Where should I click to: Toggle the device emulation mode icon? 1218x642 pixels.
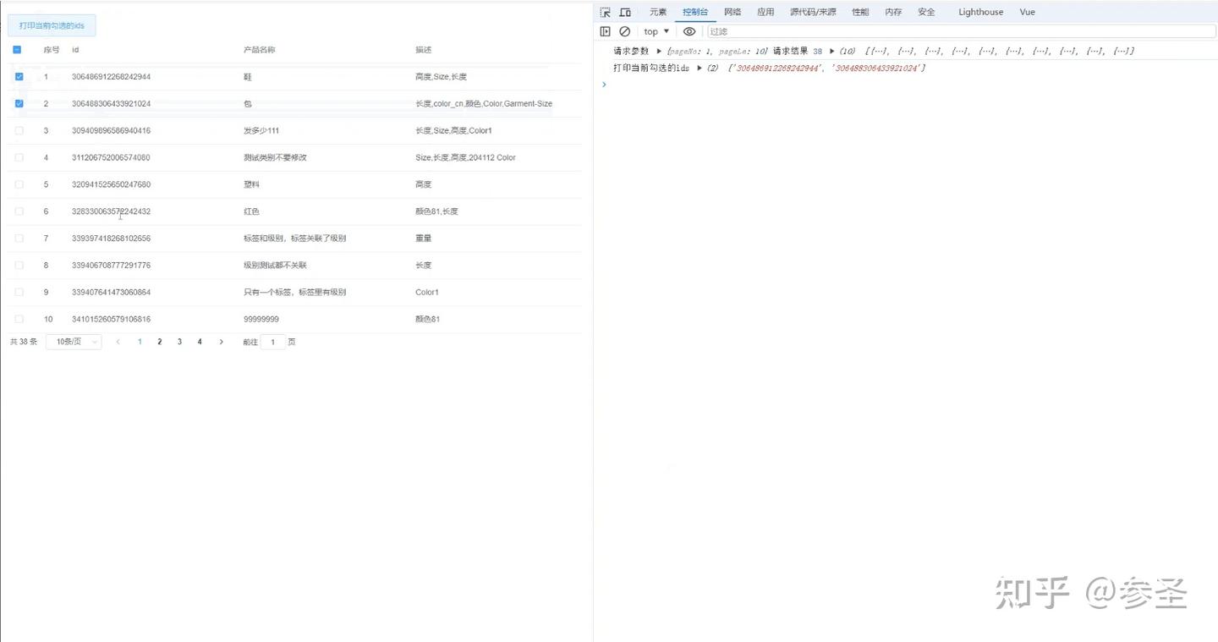pyautogui.click(x=625, y=12)
